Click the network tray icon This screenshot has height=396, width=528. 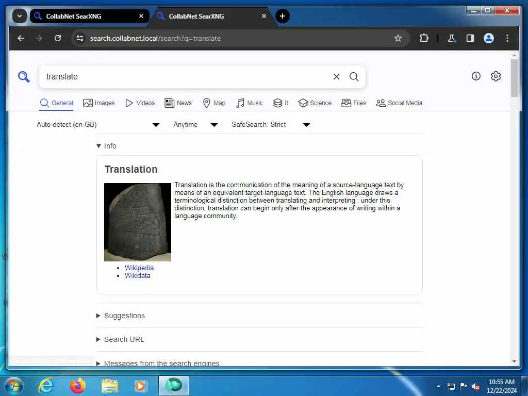pyautogui.click(x=451, y=386)
